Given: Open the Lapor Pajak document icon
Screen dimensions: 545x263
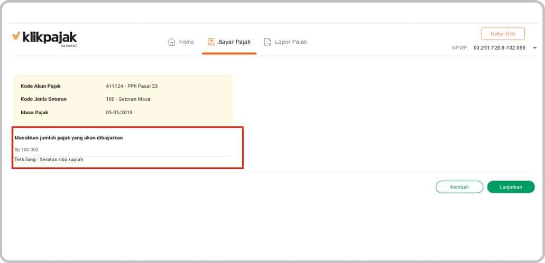Looking at the screenshot, I should click(x=267, y=42).
